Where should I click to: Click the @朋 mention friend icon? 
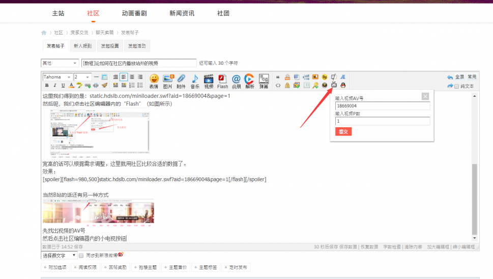tap(236, 80)
